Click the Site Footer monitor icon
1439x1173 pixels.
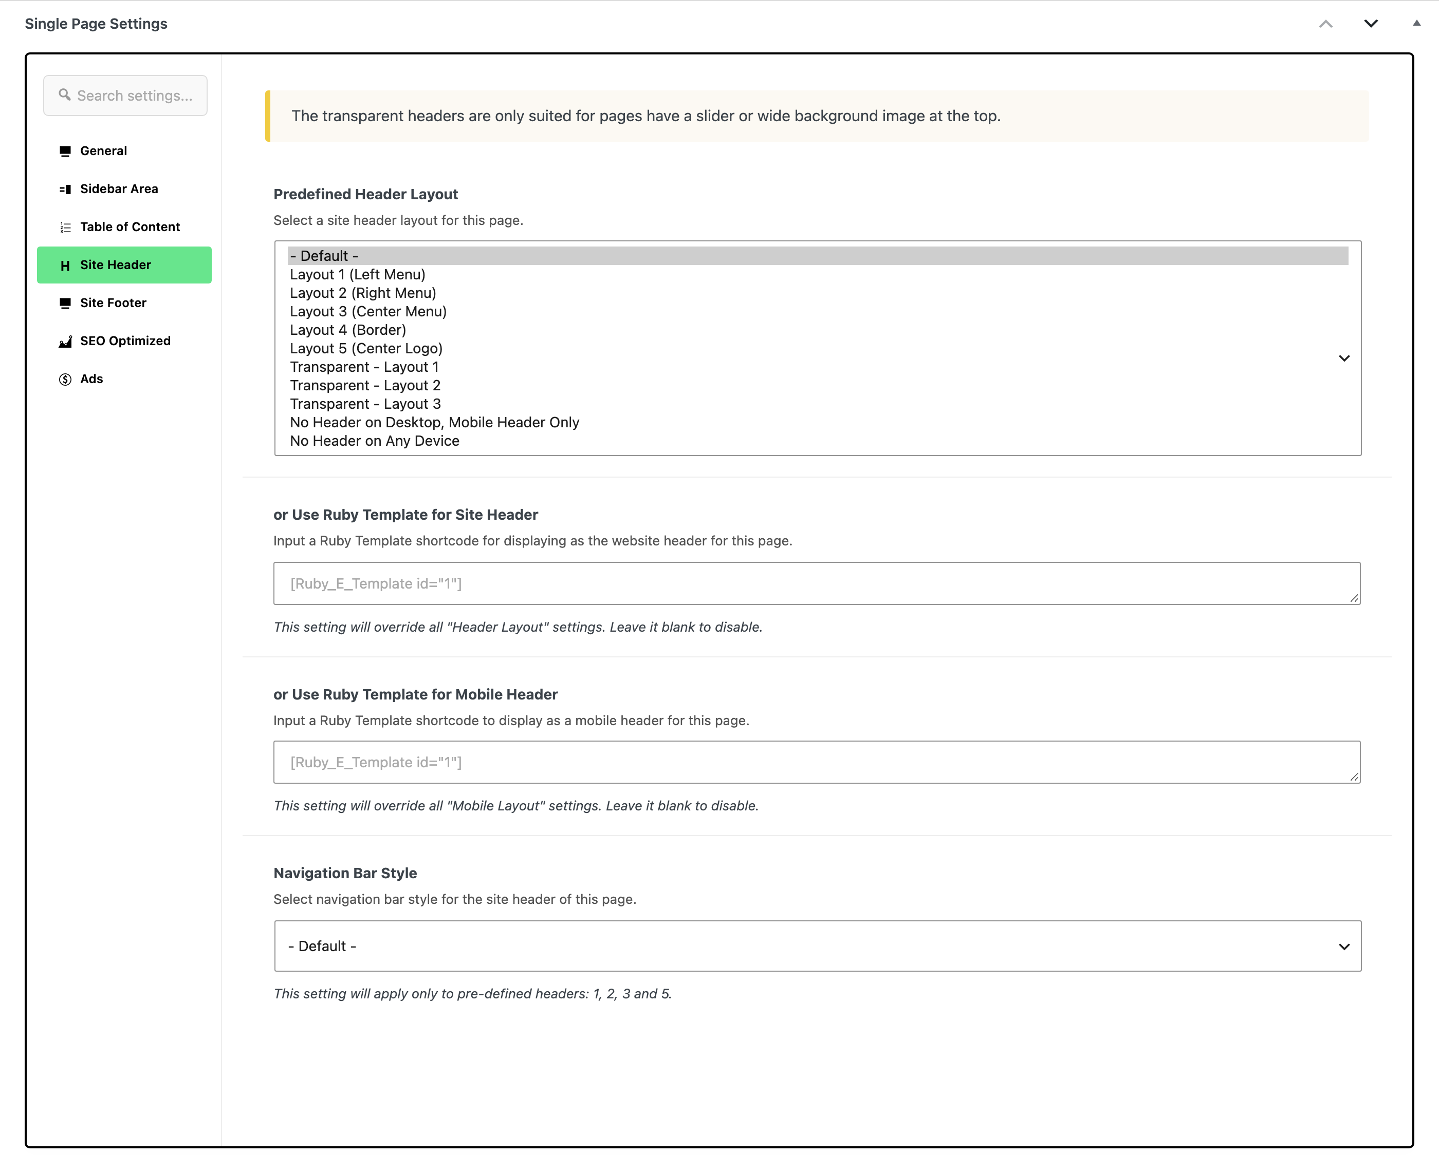[65, 304]
